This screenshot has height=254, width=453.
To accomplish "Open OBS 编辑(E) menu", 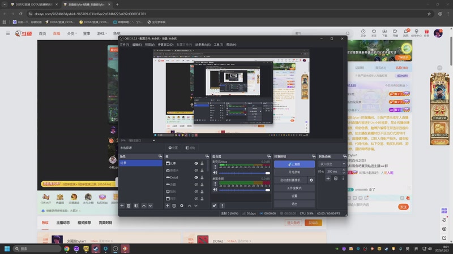I will [x=137, y=45].
